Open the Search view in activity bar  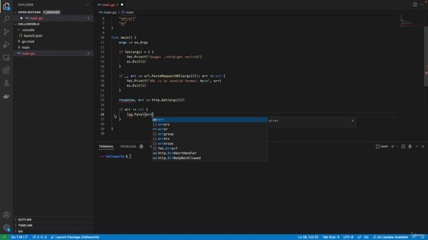click(x=6, y=19)
